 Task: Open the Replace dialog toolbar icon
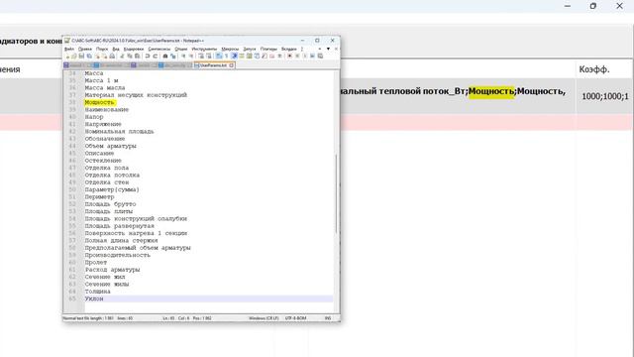click(173, 56)
